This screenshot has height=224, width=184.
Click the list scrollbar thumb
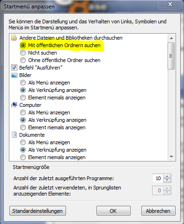point(171,56)
